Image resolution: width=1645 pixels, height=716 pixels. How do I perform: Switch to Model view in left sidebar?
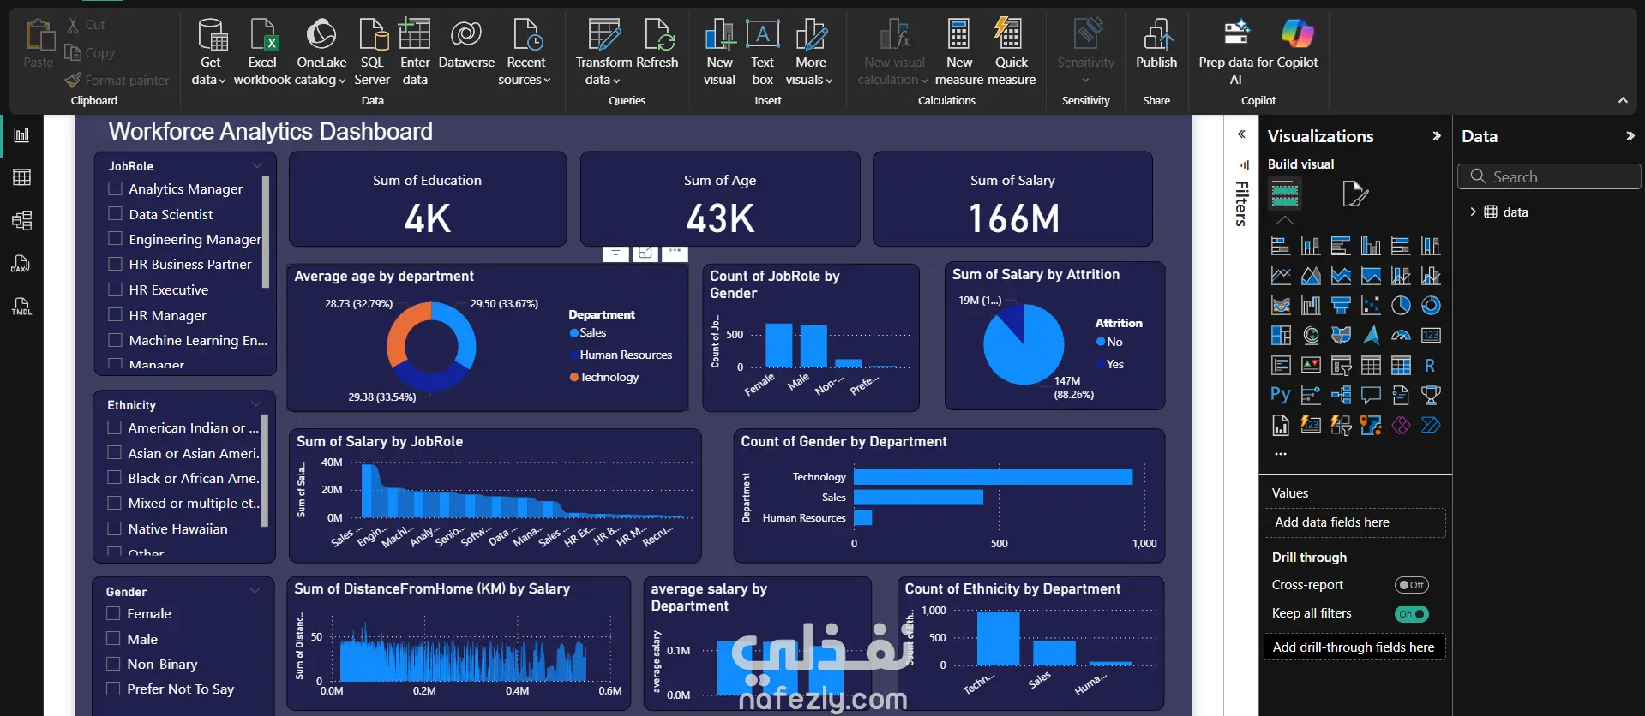[22, 220]
